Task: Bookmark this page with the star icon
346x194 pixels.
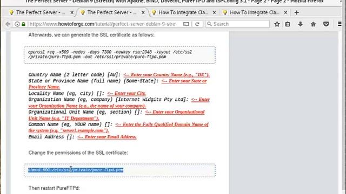Action: [x=277, y=24]
